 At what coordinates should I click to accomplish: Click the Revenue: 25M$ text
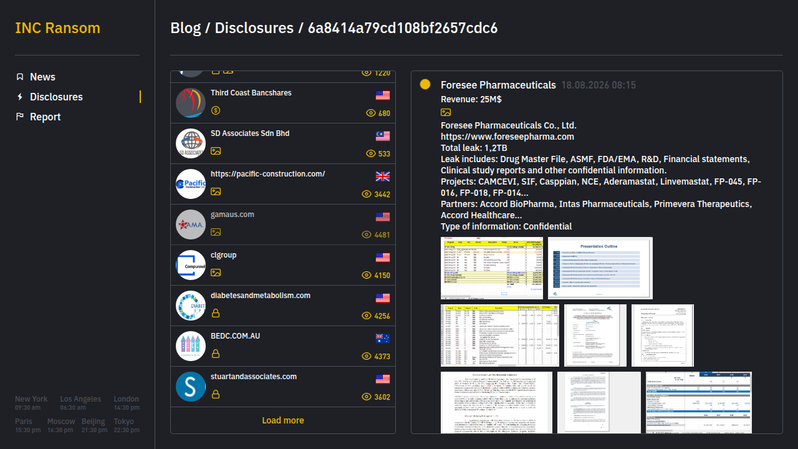click(471, 99)
